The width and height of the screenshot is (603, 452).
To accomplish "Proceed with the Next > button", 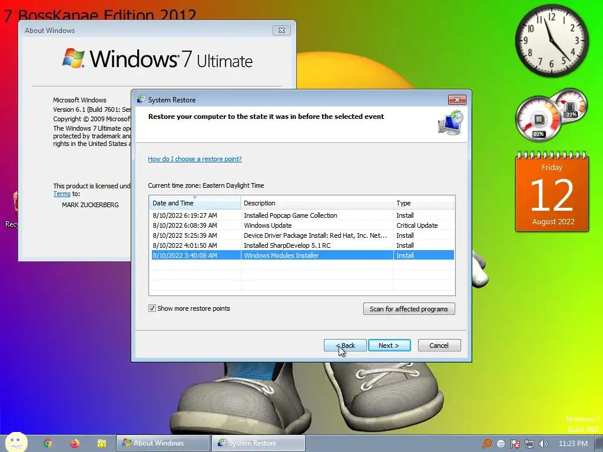I will pos(389,345).
